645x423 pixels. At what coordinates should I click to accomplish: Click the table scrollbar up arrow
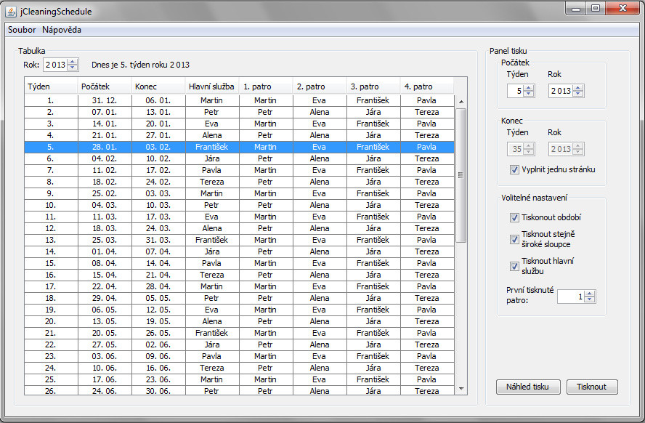(x=461, y=102)
